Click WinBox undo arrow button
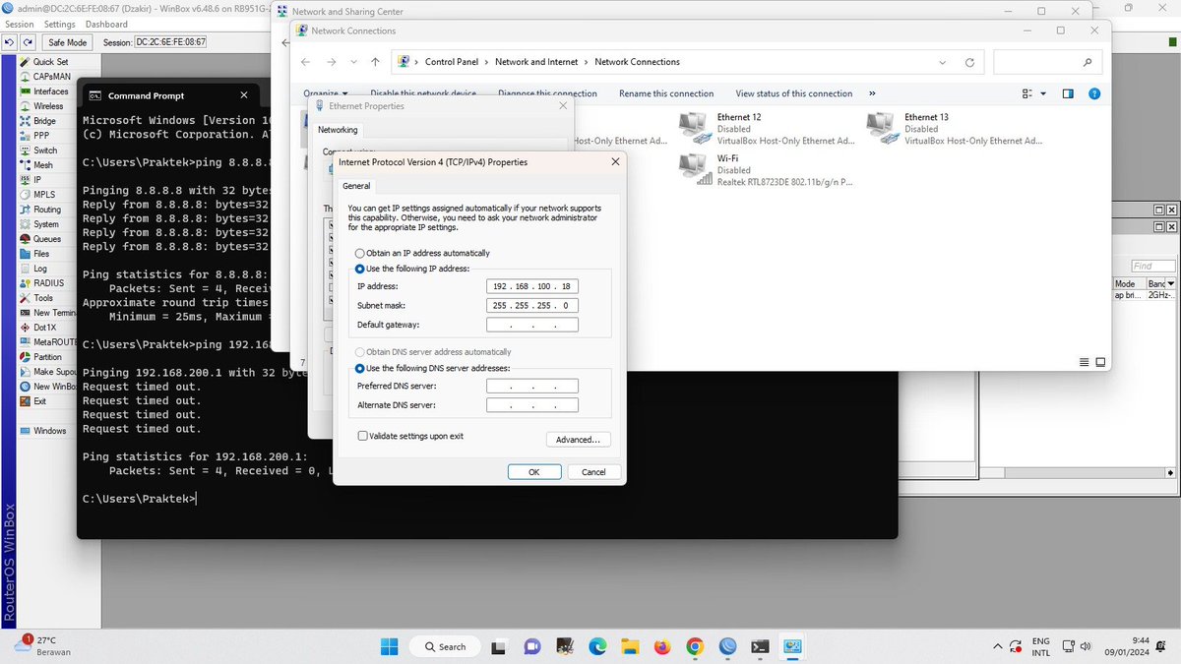The width and height of the screenshot is (1181, 664). point(10,42)
